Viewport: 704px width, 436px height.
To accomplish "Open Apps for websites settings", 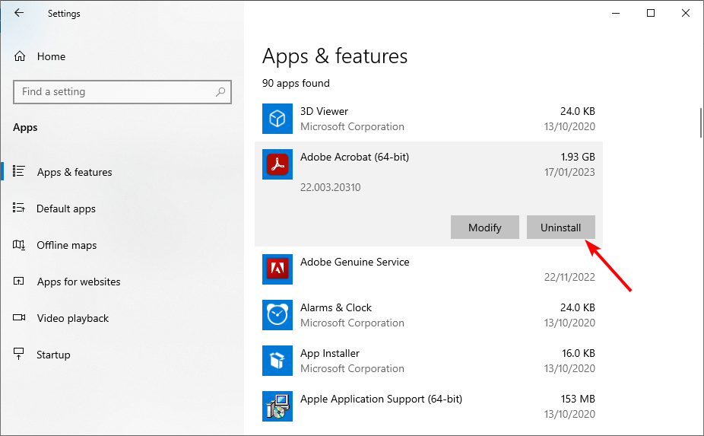I will (78, 282).
